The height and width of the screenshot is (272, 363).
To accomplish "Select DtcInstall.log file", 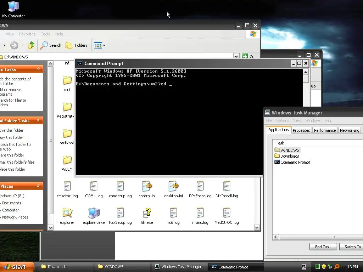I will [227, 190].
